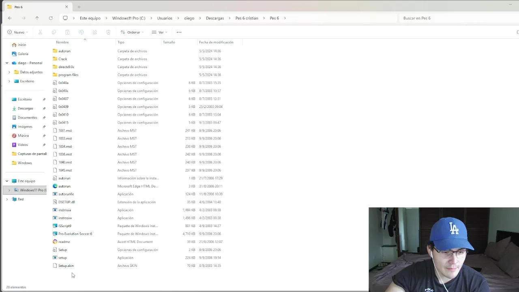The image size is (519, 292).
Task: Open the Ordenar sort dropdown
Action: [132, 32]
